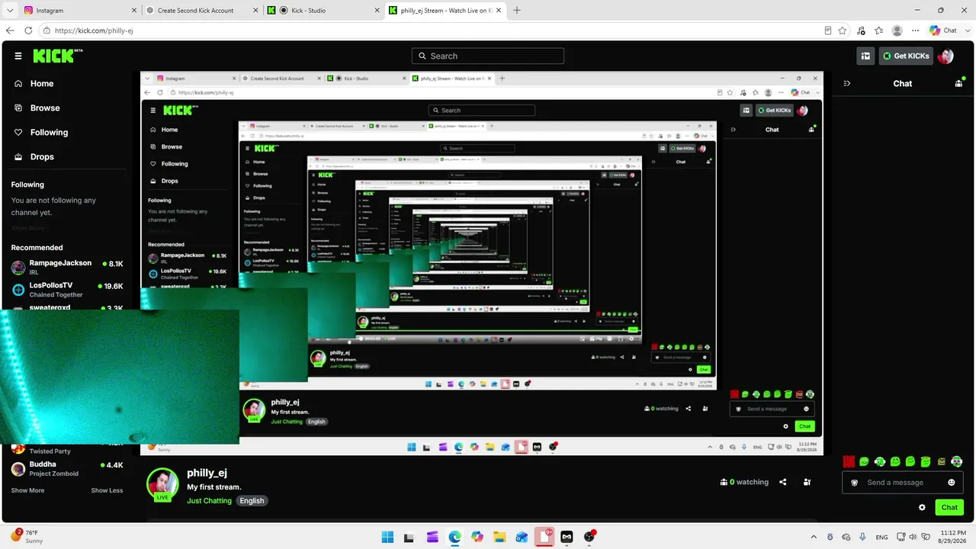The width and height of the screenshot is (976, 549).
Task: Open the Kick hamburger sidebar menu
Action: coord(18,56)
